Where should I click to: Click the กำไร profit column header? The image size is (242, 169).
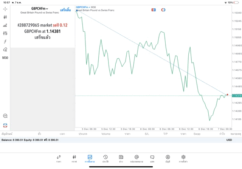222,134
